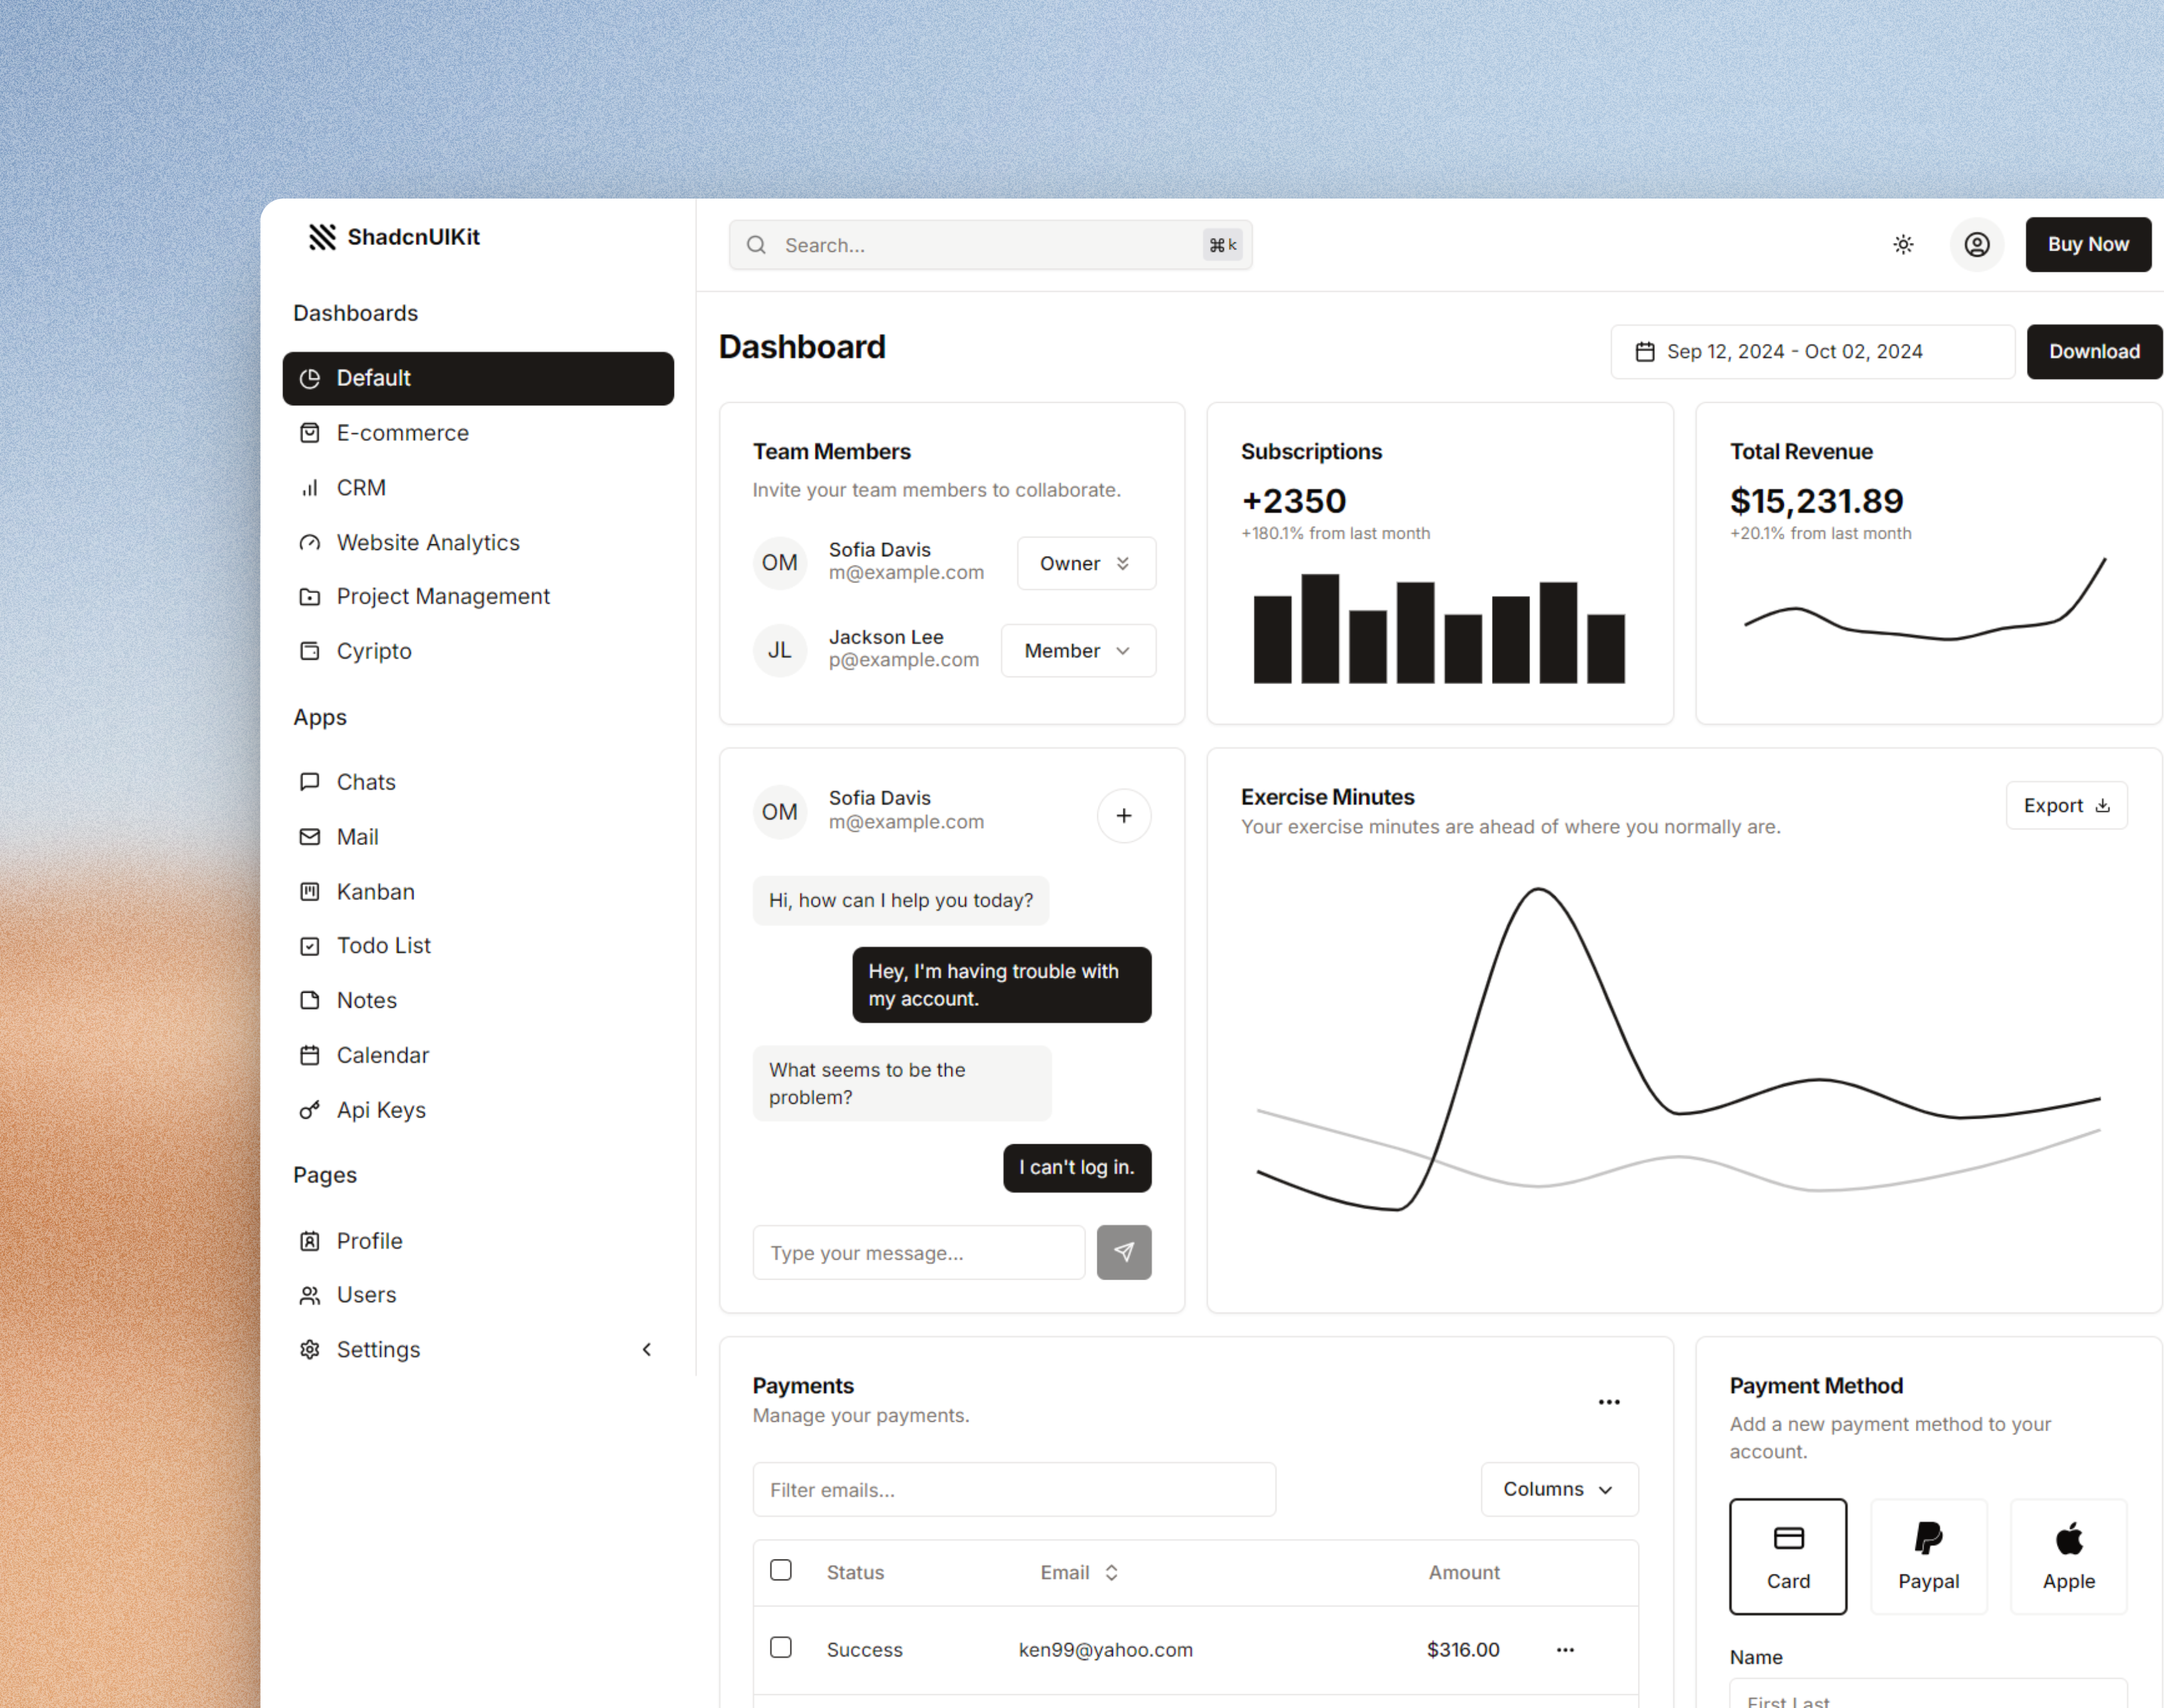Click the Download button
This screenshot has height=1708, width=2164.
(x=2094, y=352)
